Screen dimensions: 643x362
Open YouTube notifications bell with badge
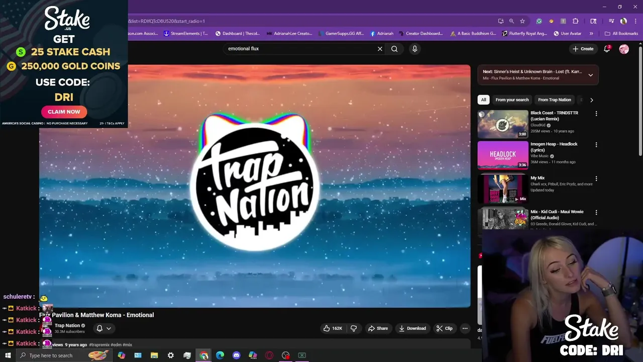pyautogui.click(x=607, y=49)
